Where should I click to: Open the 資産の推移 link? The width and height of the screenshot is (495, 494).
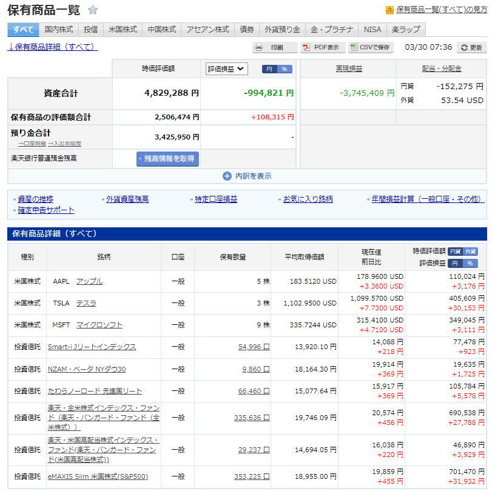click(35, 199)
